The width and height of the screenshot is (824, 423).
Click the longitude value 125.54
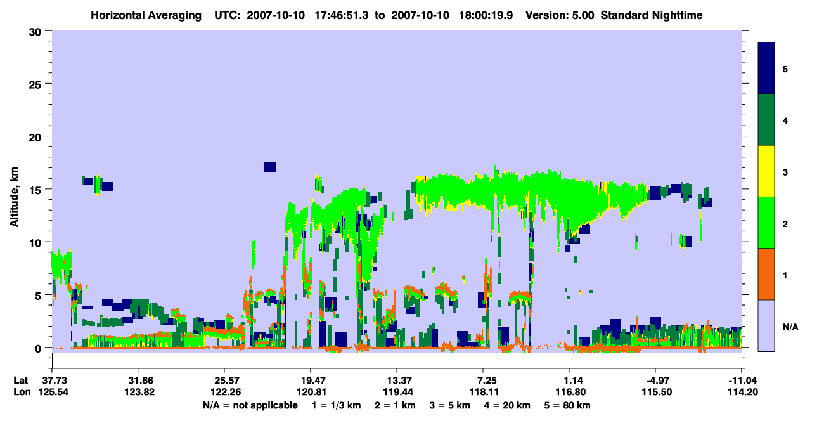coord(52,392)
